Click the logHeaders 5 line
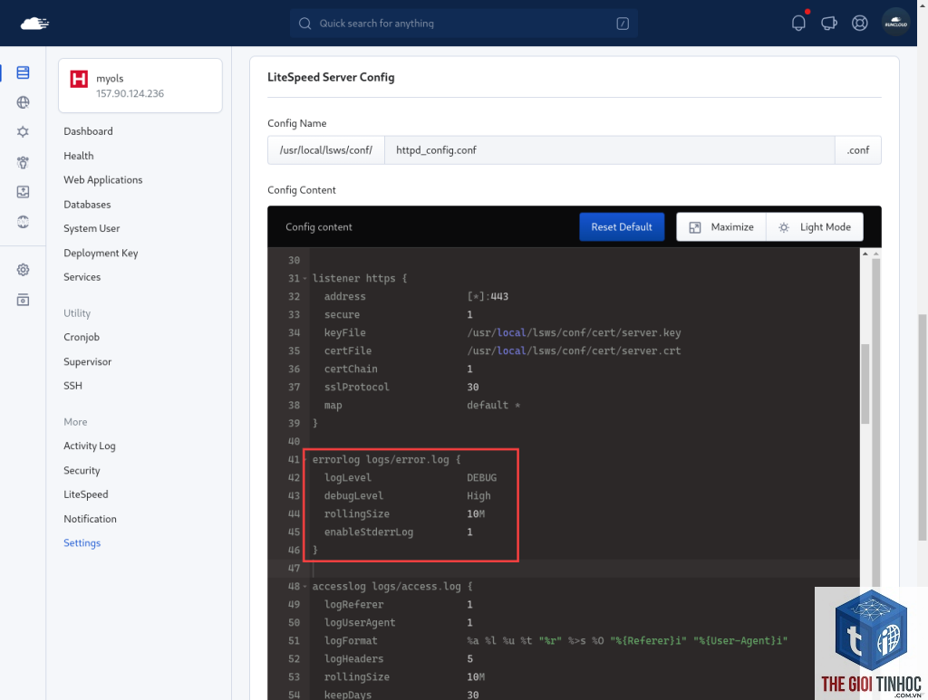928x700 pixels. [x=399, y=658]
